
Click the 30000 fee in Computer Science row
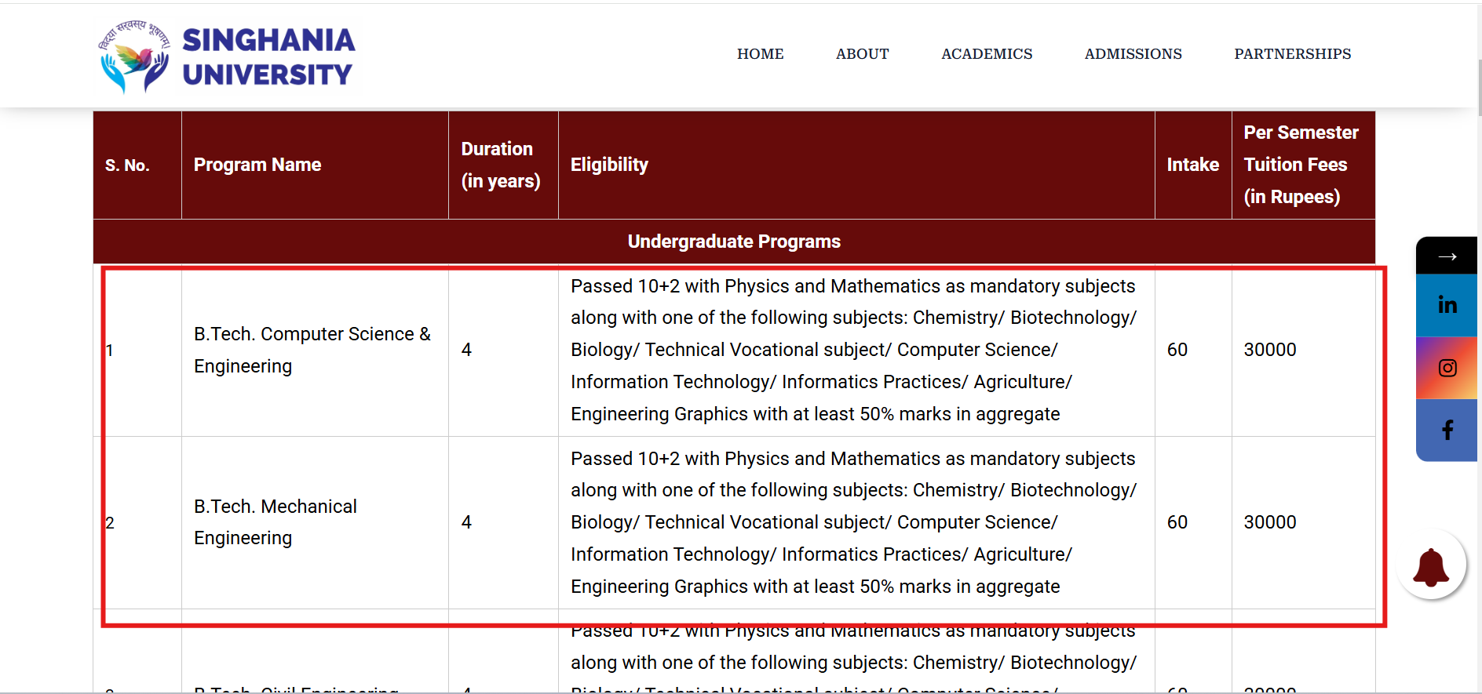[x=1269, y=350]
